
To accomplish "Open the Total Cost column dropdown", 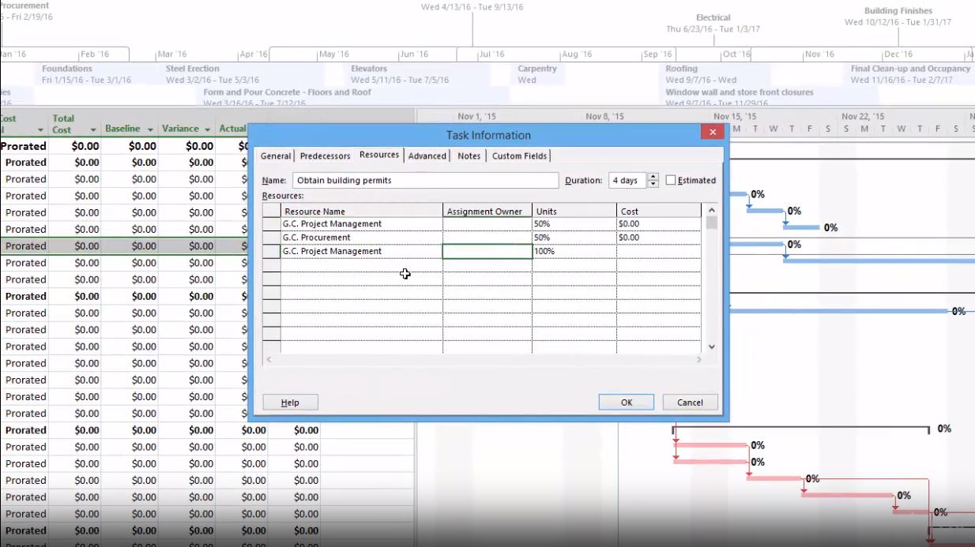I will click(x=92, y=129).
